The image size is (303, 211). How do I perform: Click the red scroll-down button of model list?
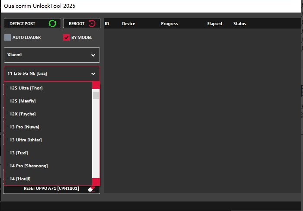coord(96,182)
